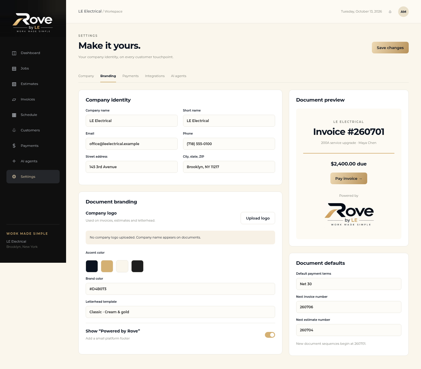The image size is (421, 369).
Task: Open the Letterhead template dropdown
Action: pos(180,312)
